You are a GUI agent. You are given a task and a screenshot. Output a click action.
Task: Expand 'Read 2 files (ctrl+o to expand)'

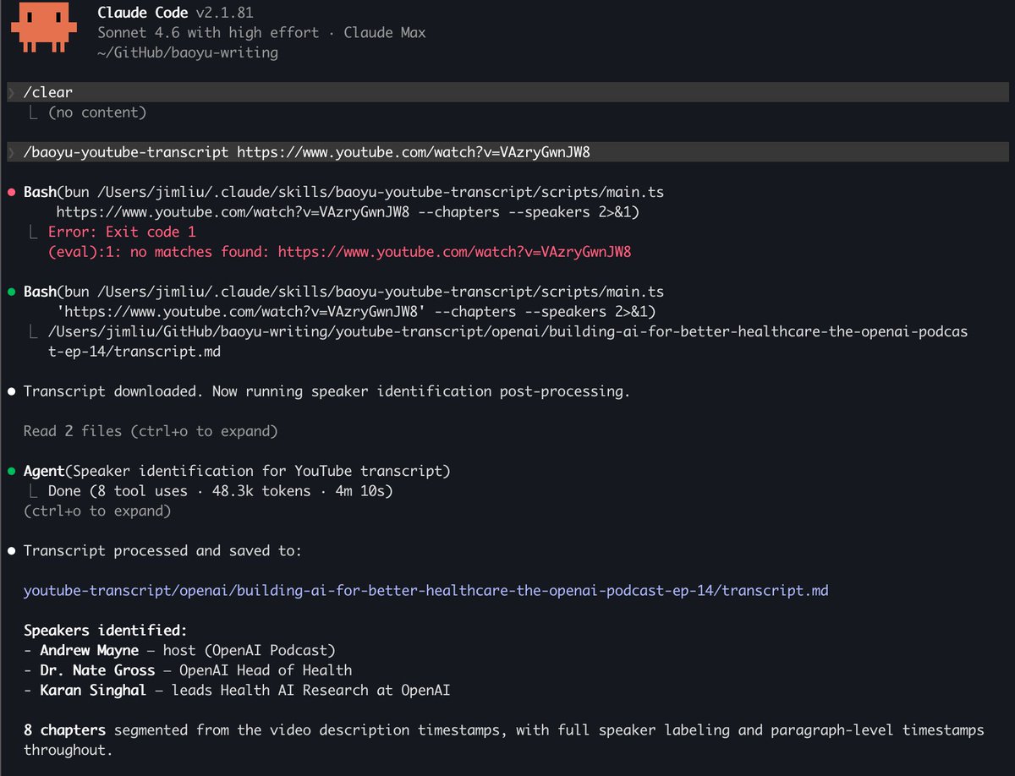[x=151, y=431]
